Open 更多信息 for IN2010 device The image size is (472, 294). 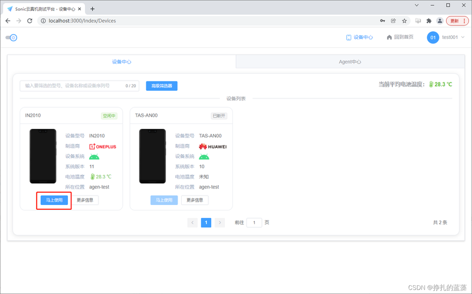[85, 200]
